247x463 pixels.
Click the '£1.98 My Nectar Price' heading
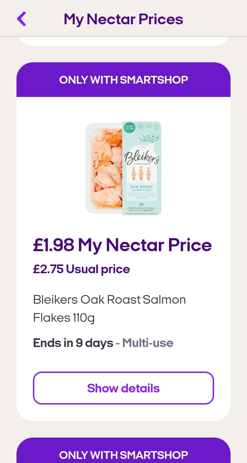pos(122,245)
